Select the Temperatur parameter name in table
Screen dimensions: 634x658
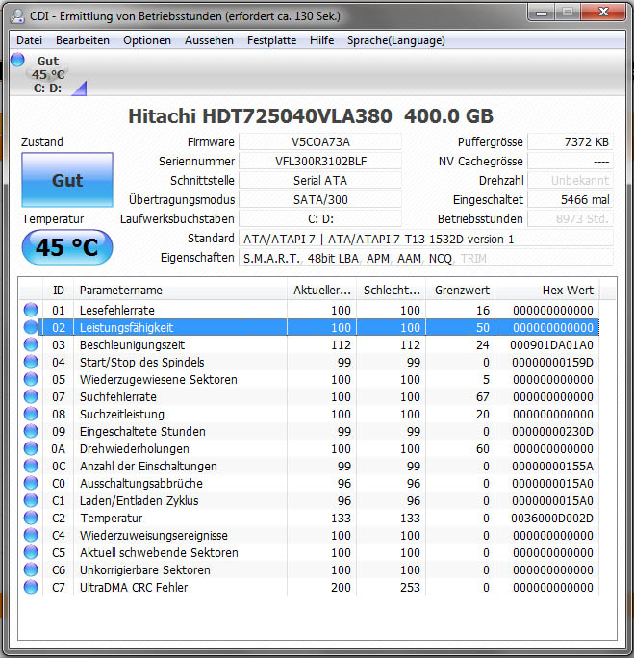(112, 519)
